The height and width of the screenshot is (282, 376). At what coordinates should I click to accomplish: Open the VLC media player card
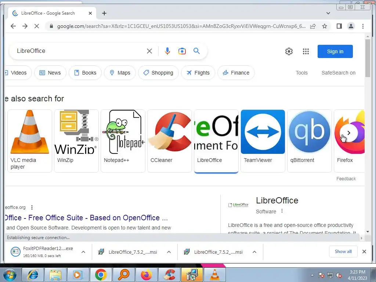pyautogui.click(x=30, y=141)
